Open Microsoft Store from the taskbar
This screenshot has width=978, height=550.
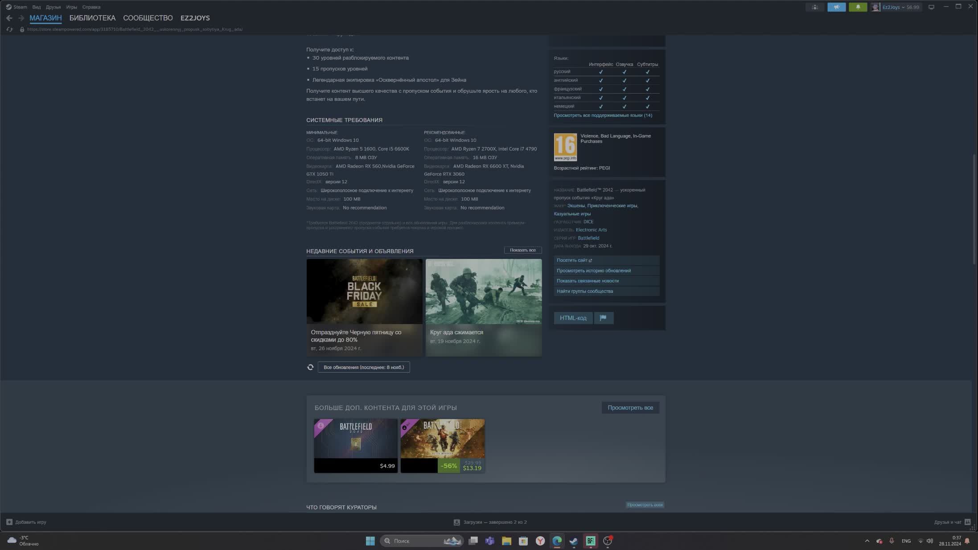coord(523,541)
